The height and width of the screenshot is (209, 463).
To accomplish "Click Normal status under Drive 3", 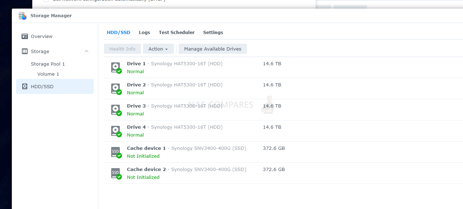I will [135, 114].
